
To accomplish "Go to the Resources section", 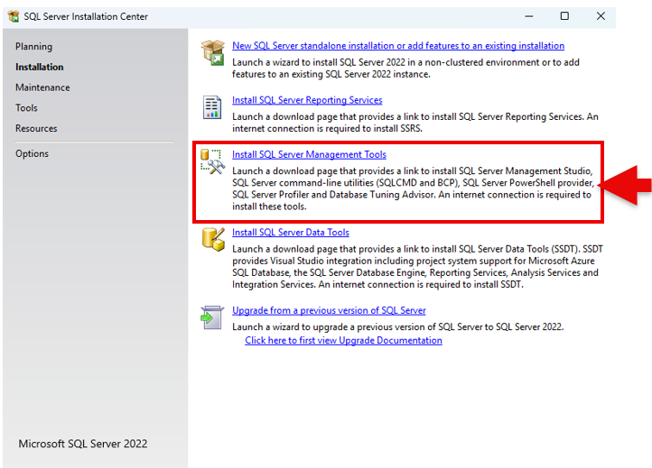I will (x=36, y=128).
